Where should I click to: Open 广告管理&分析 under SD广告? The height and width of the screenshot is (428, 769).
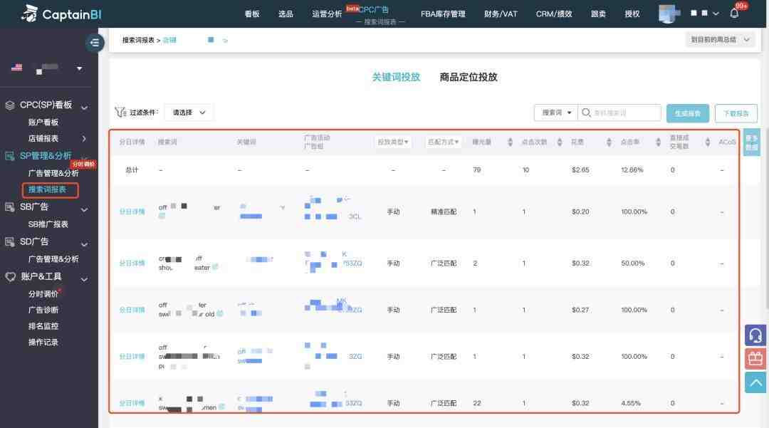coord(53,259)
